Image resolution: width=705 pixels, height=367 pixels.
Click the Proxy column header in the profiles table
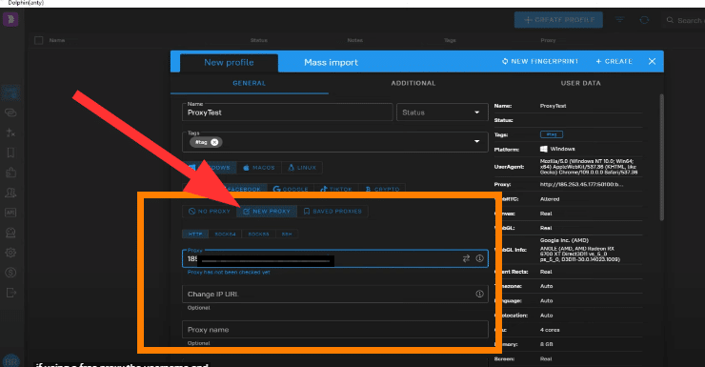[x=548, y=40]
